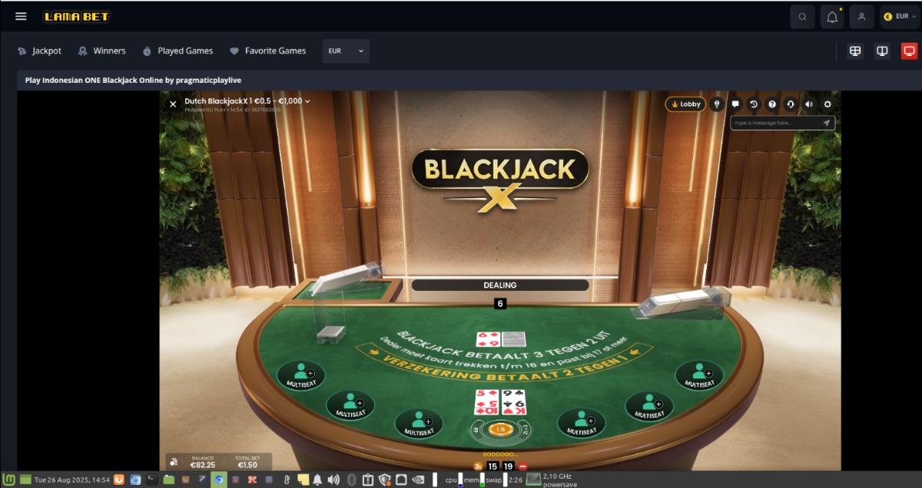
Task: Click the €82.25 balance value
Action: [203, 465]
